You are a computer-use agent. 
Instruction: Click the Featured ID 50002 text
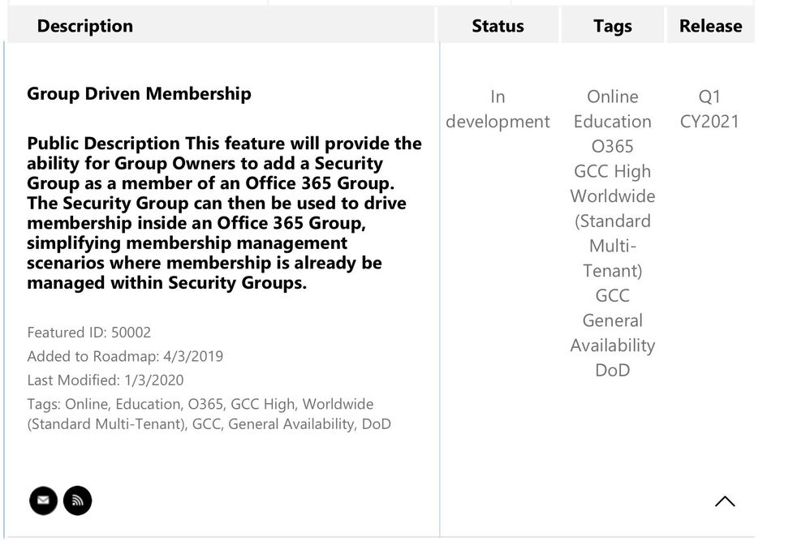[x=89, y=333]
